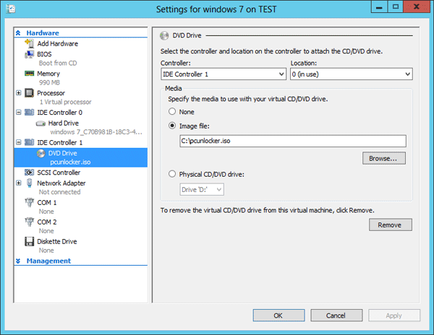Viewport: 434px width, 335px height.
Task: Select the BIOS chip icon
Action: tap(30, 54)
